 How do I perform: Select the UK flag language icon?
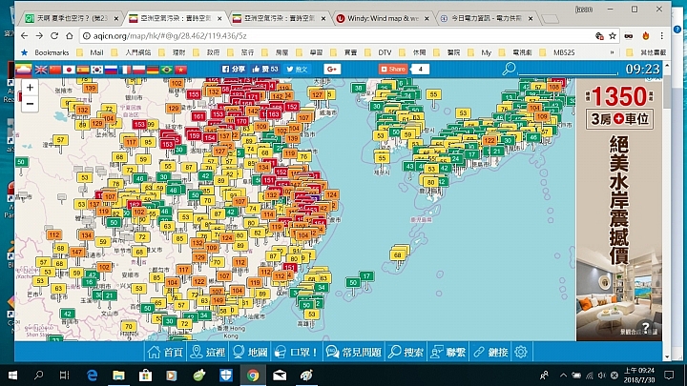tap(41, 70)
